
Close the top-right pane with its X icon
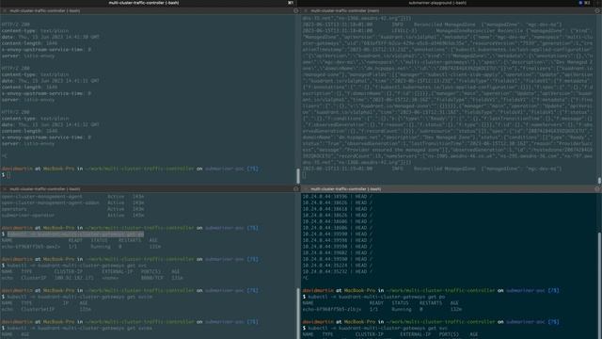click(x=306, y=10)
